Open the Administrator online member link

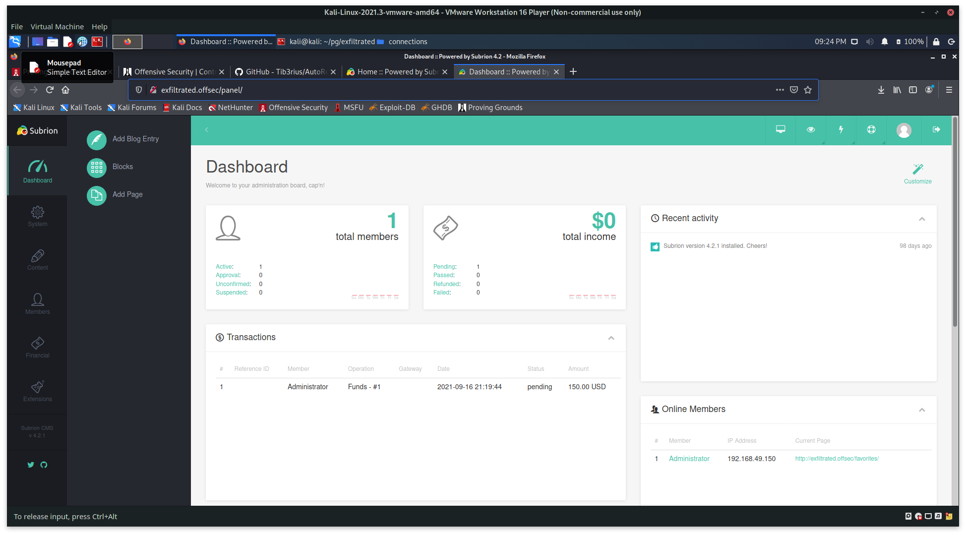coord(689,458)
